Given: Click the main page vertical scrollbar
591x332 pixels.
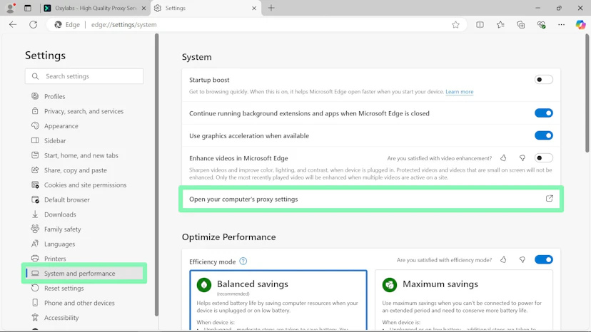Looking at the screenshot, I should pos(587,93).
